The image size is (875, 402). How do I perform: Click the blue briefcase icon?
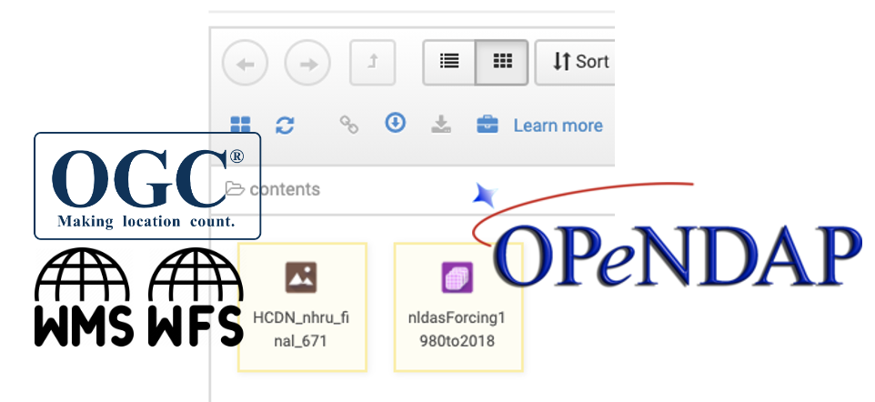coord(488,126)
